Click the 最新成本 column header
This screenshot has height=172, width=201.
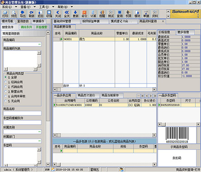[138, 33]
